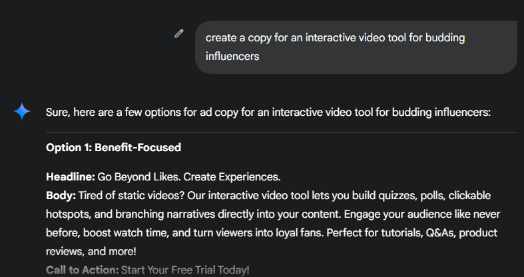Viewport: 524px width, 277px height.
Task: Click the horizontal divider below the intro line
Action: 282,133
